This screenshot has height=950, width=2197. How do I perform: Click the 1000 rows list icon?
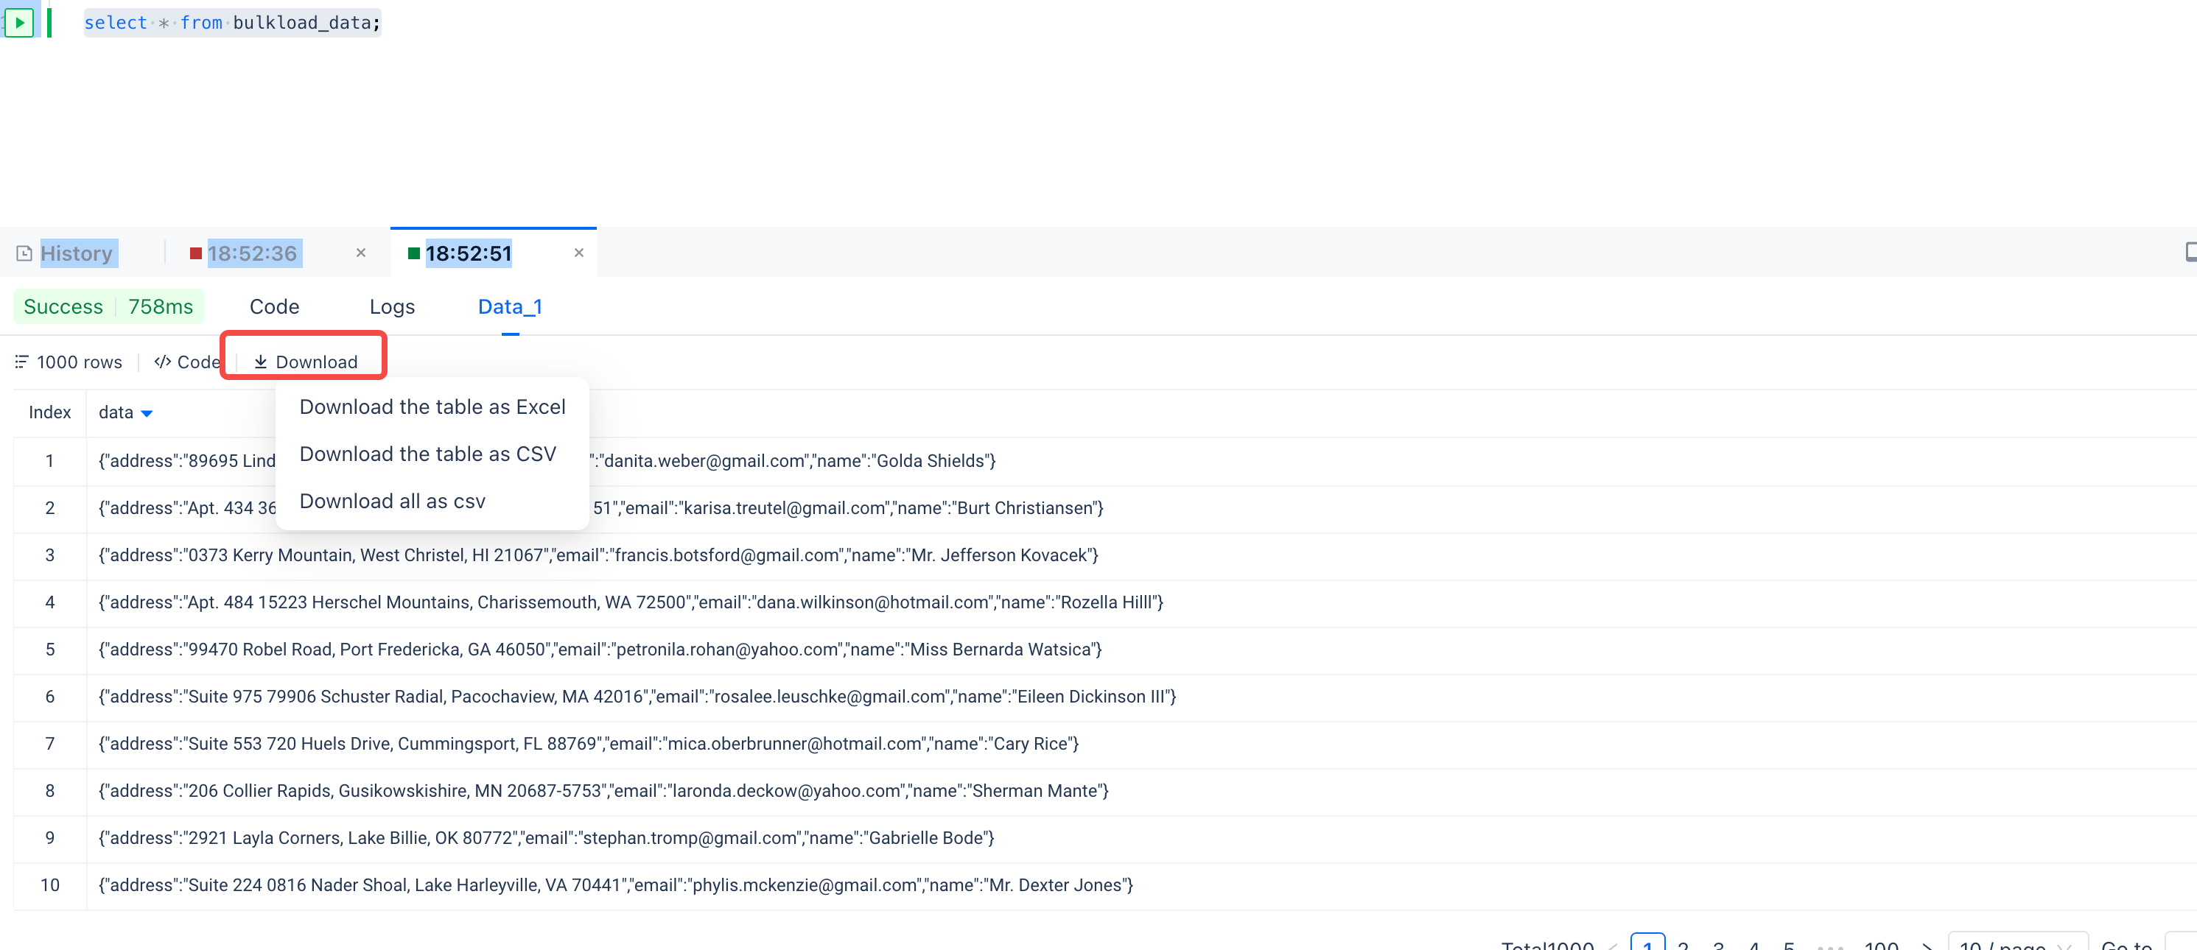(21, 362)
